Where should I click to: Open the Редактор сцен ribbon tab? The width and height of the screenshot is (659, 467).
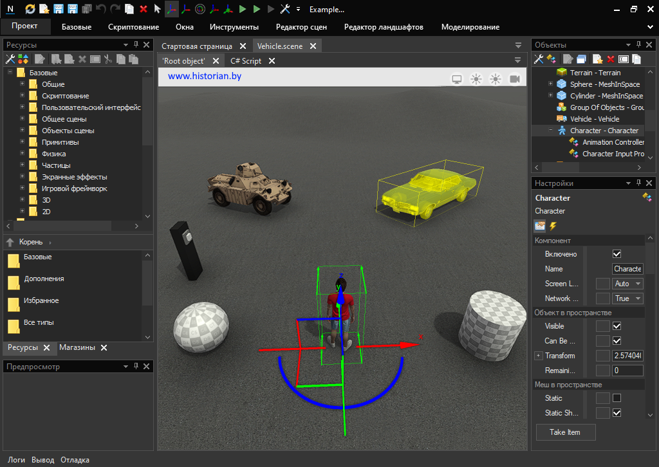(301, 27)
